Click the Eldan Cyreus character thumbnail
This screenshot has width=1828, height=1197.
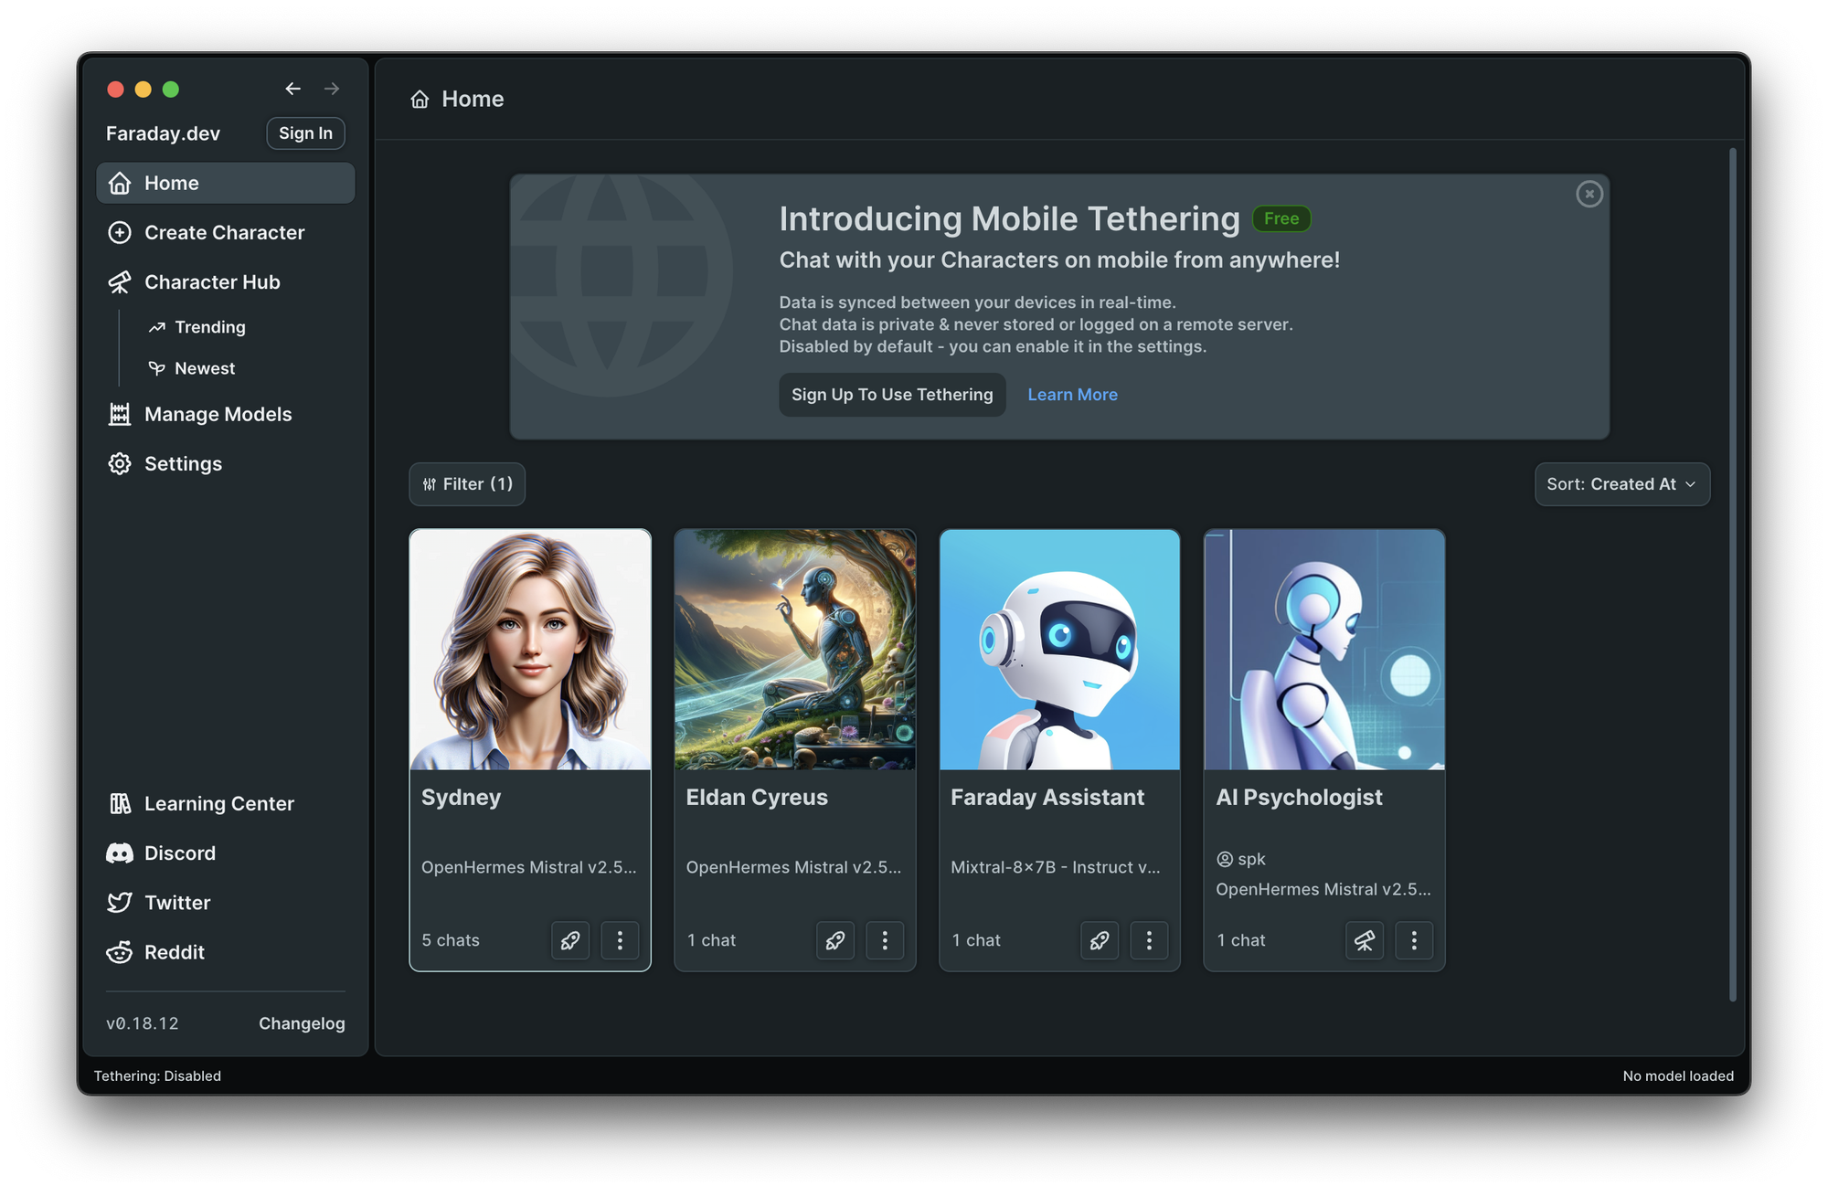coord(794,650)
